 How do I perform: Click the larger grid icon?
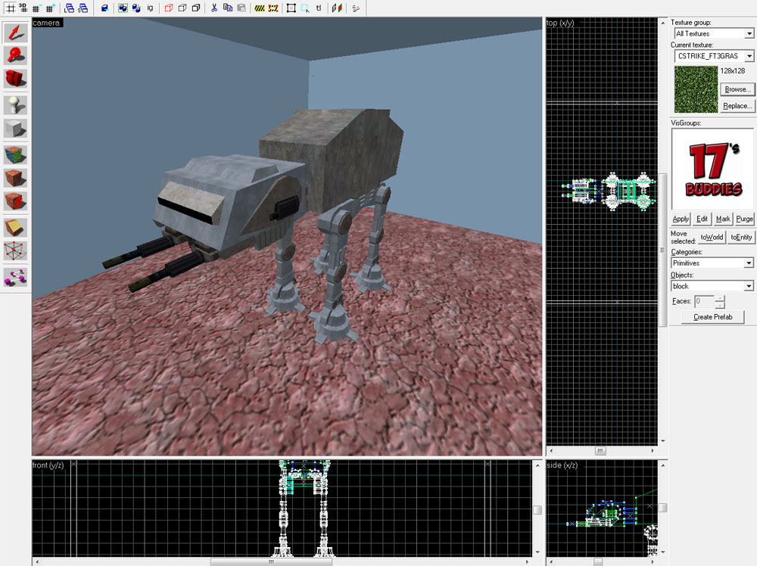click(x=50, y=8)
